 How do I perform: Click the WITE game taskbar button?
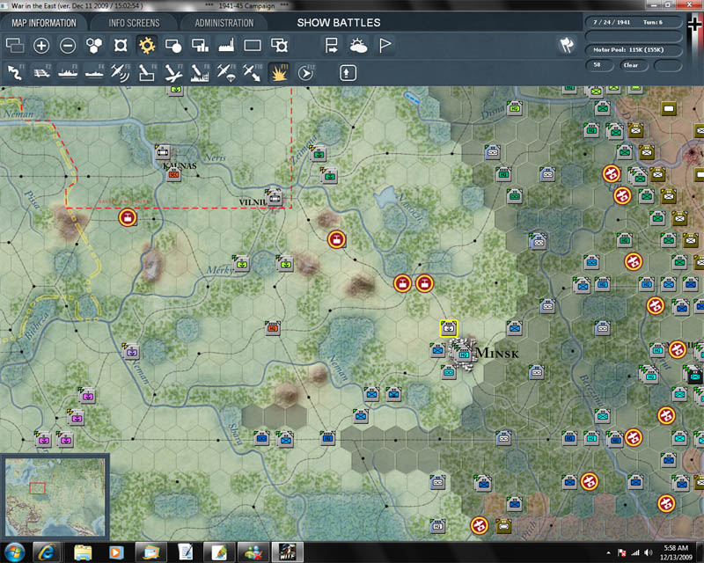coord(288,552)
